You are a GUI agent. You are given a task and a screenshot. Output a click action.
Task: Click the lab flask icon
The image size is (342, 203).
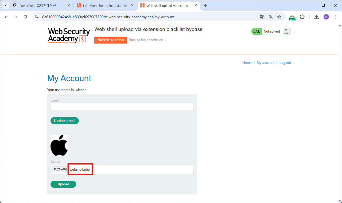point(286,32)
